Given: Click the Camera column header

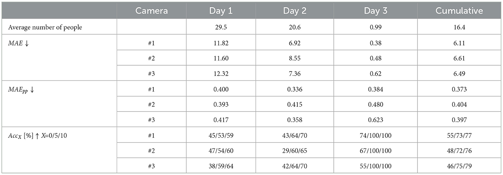Looking at the screenshot, I should tap(151, 11).
